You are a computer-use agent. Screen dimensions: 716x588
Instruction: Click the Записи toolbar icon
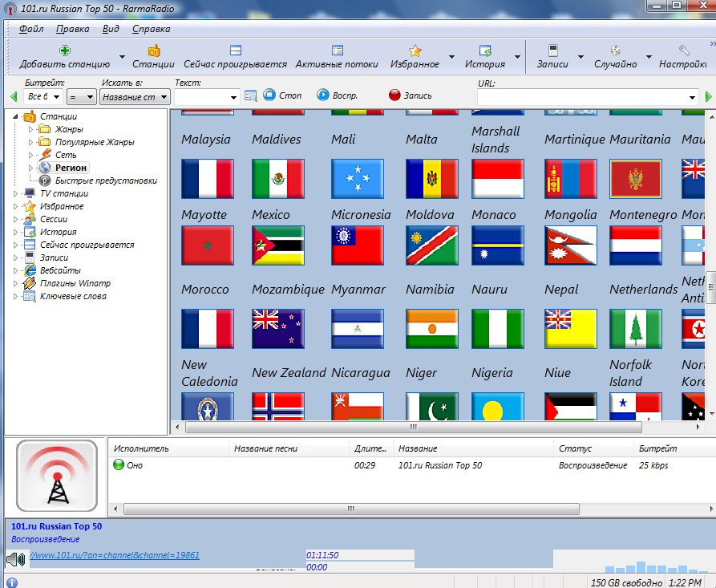(552, 51)
